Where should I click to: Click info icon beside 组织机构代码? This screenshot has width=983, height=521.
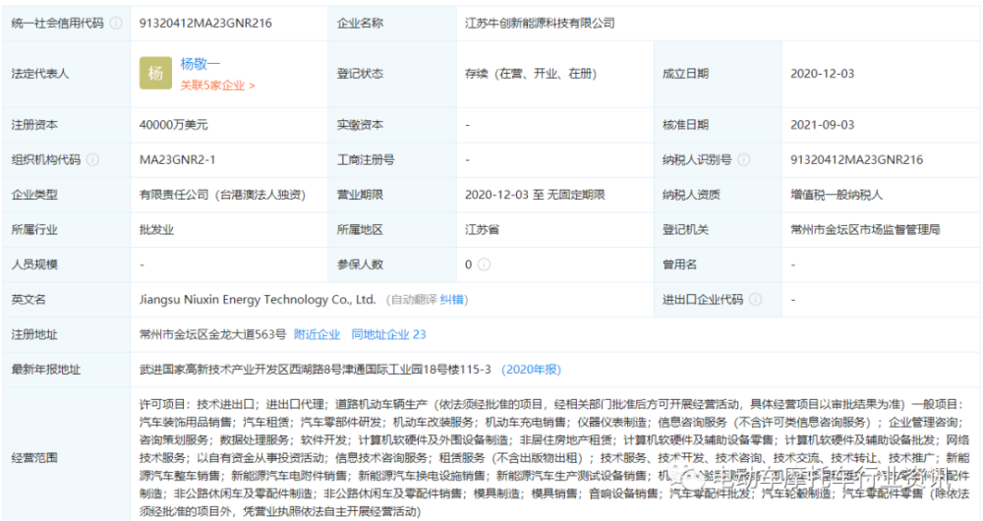pyautogui.click(x=92, y=160)
